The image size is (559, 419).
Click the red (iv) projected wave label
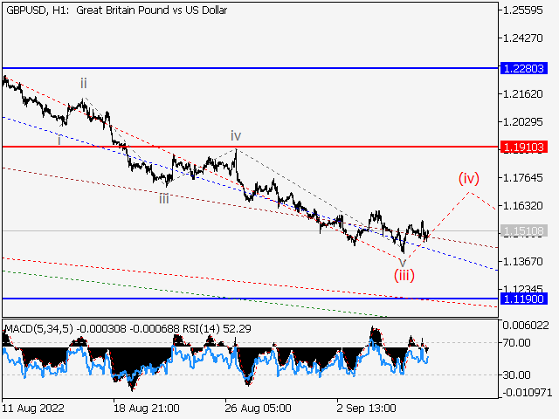point(469,178)
